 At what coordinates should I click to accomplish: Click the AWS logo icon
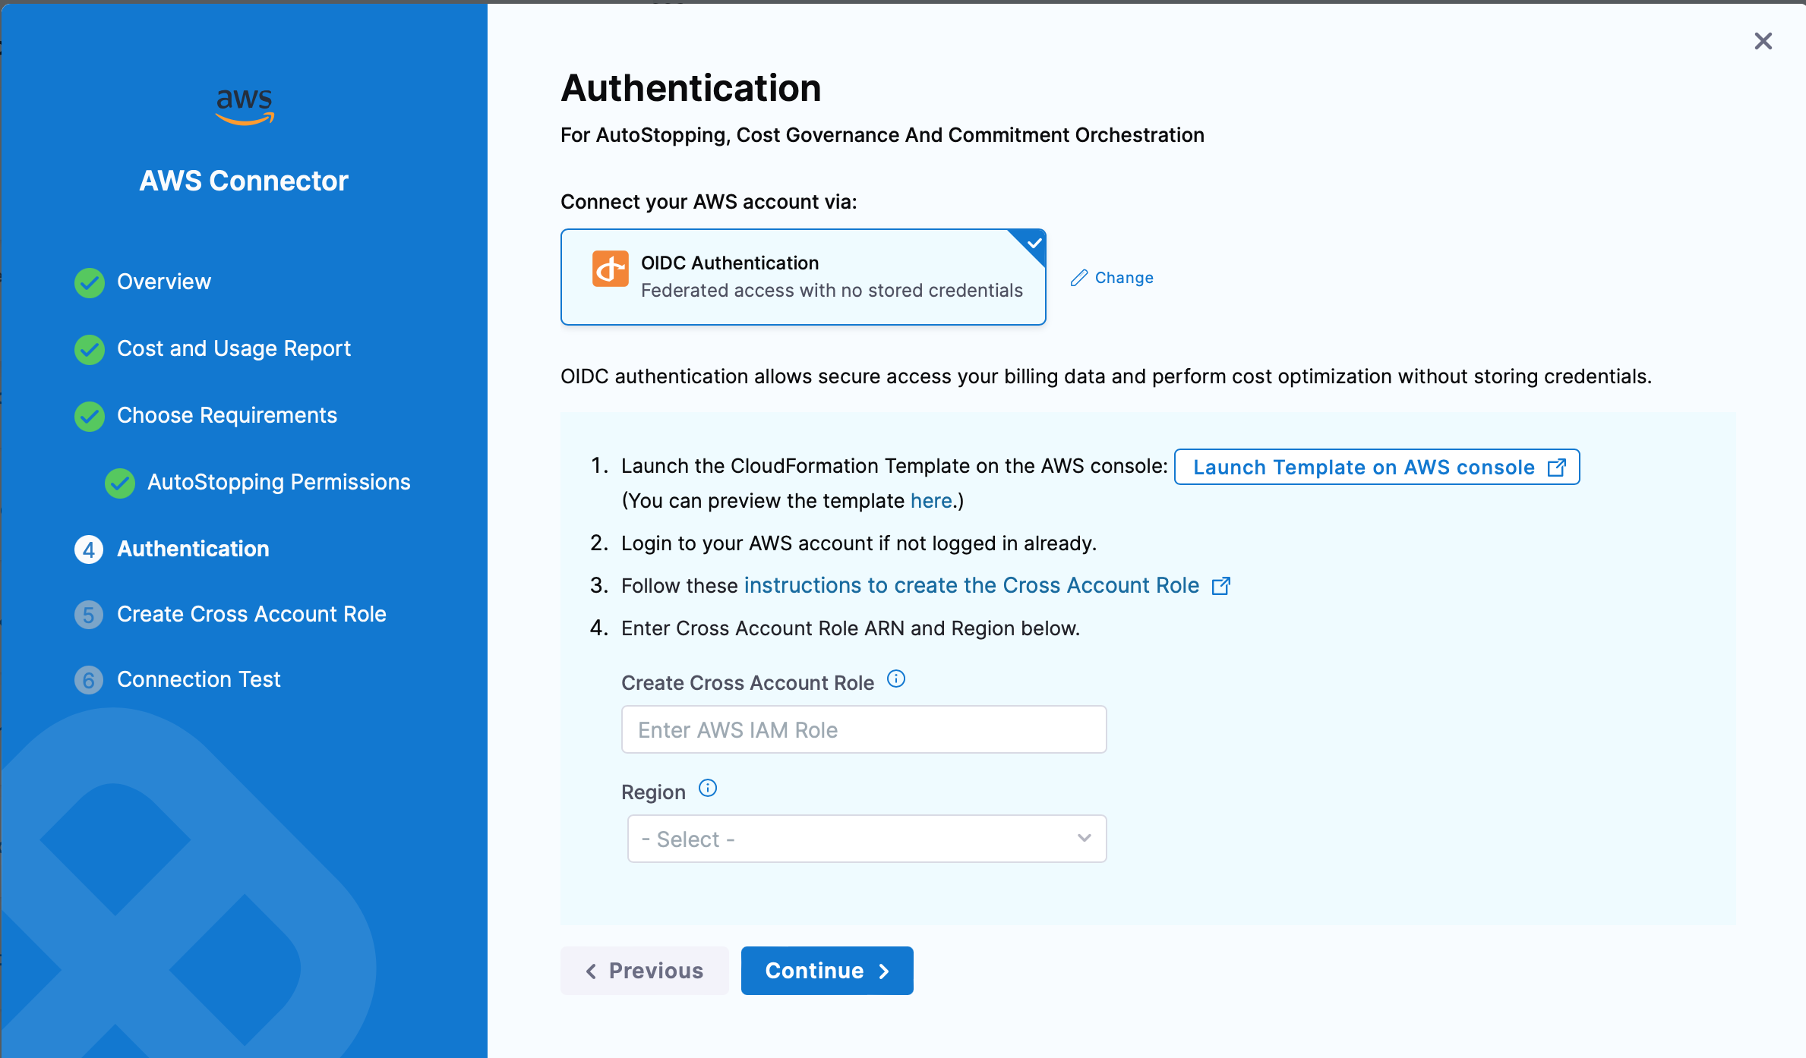click(x=245, y=105)
